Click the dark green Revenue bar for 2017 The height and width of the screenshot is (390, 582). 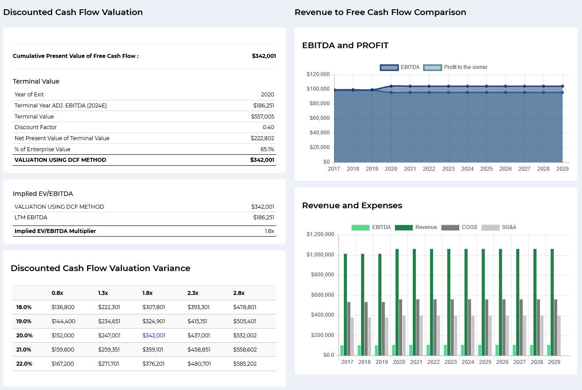click(x=345, y=304)
